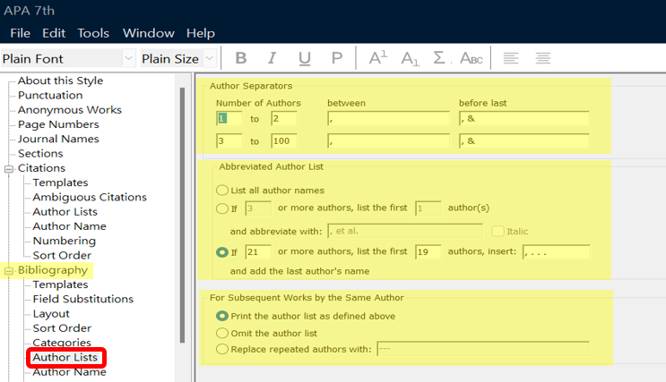Select the Sigma symbol font icon
The height and width of the screenshot is (382, 666).
tap(440, 57)
